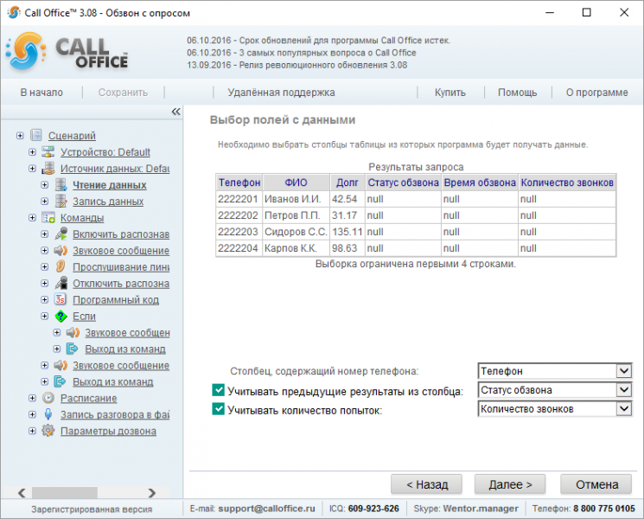Expand the Источник данных node

[x=33, y=168]
